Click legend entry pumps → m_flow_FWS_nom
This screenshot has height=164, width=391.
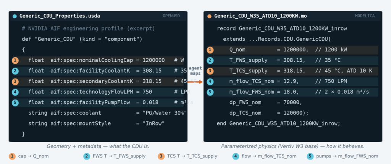343,156
